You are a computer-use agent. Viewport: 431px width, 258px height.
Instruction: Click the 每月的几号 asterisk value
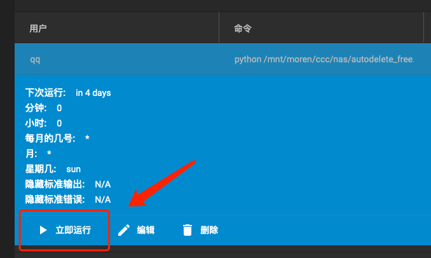(87, 138)
